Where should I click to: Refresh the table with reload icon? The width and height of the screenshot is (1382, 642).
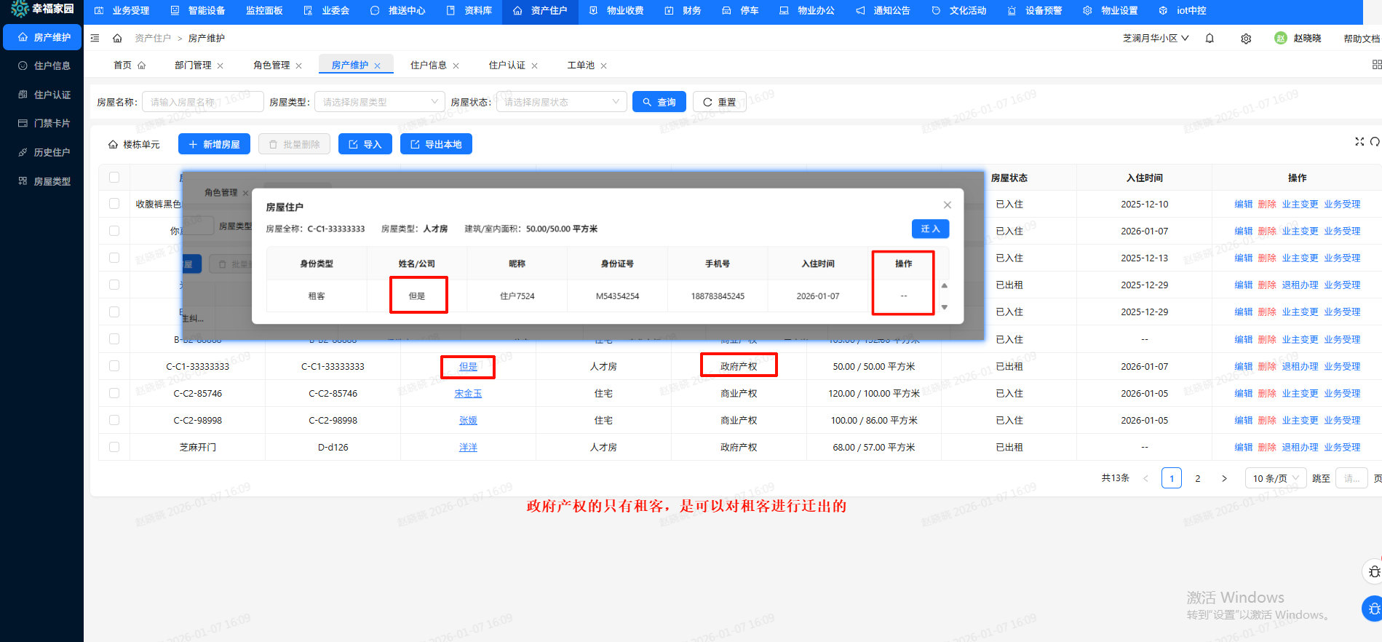click(x=1375, y=141)
